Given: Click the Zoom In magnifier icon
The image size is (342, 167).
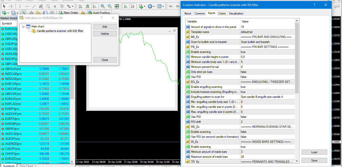Looking at the screenshot, I should click(102, 6).
